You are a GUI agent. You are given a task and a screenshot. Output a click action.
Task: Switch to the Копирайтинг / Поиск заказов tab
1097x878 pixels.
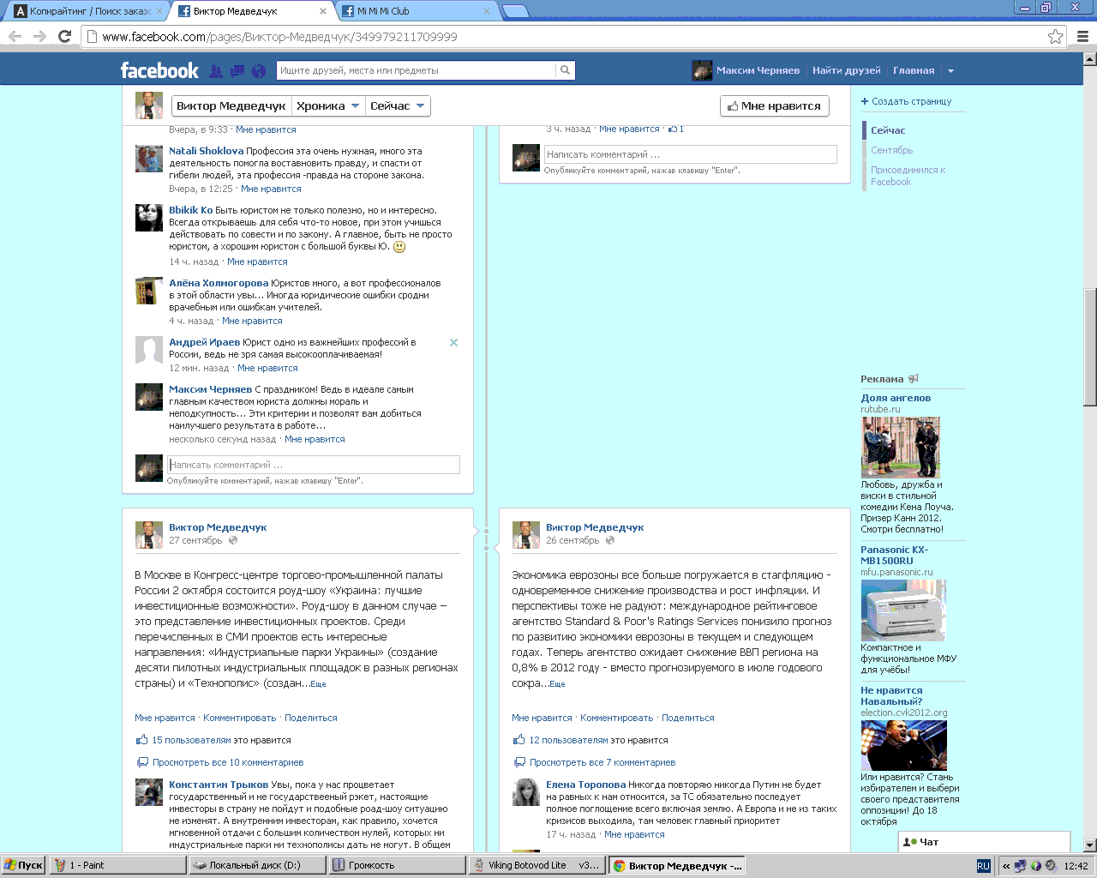click(x=86, y=11)
